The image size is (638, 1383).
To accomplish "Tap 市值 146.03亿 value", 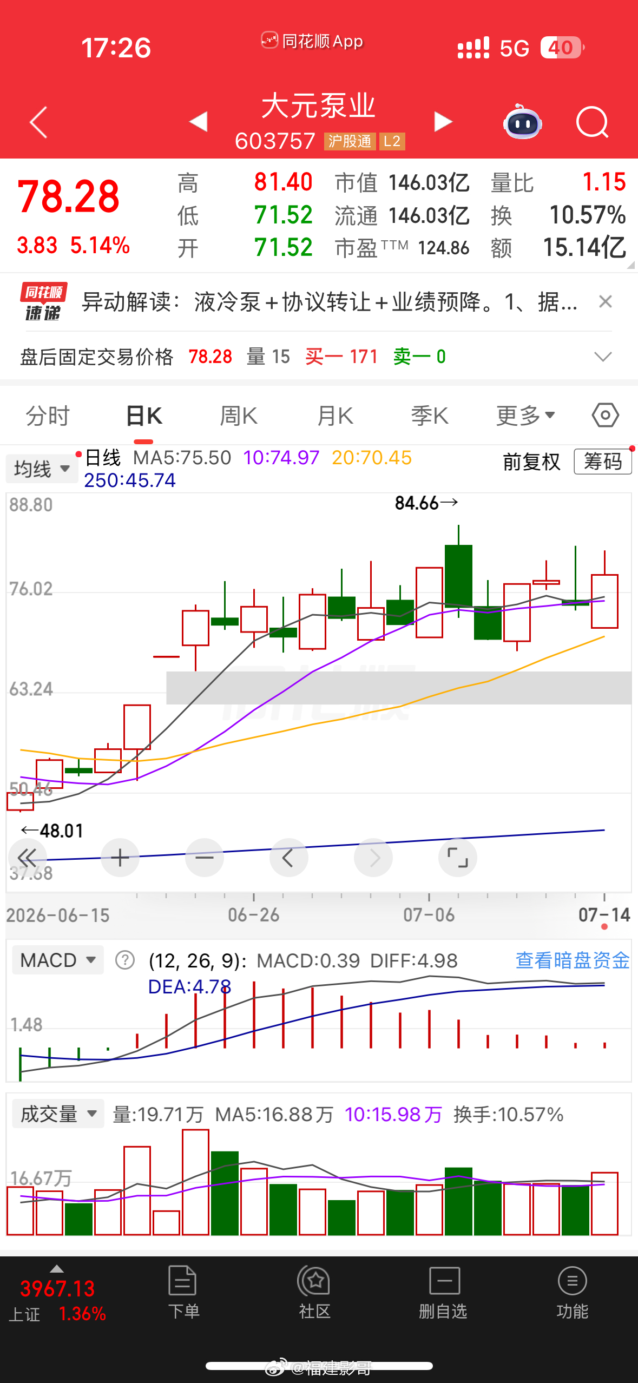I will coord(402,183).
